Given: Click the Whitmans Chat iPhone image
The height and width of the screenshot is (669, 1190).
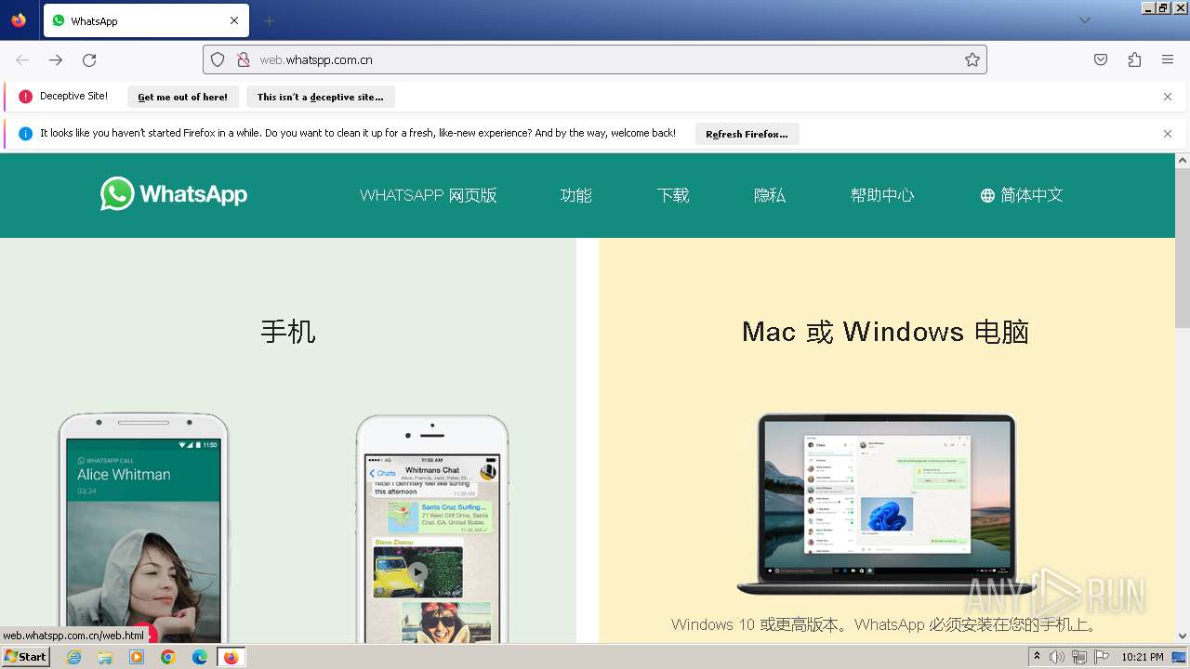Looking at the screenshot, I should point(432,528).
